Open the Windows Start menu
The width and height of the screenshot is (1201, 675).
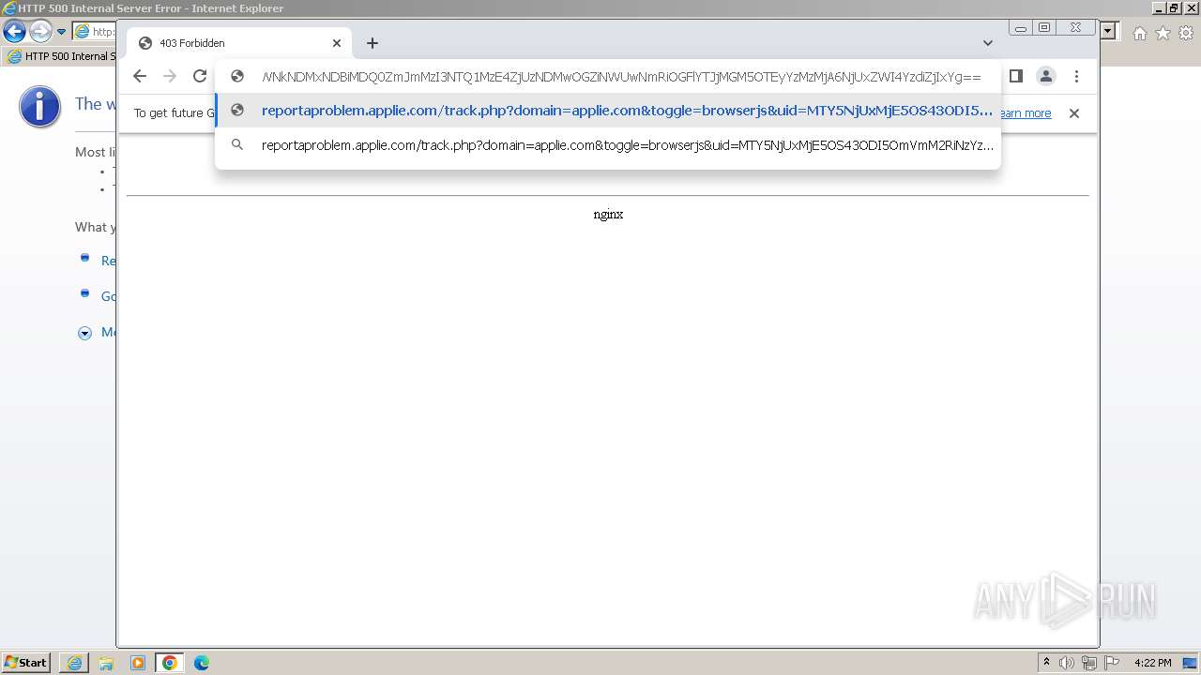[x=26, y=663]
